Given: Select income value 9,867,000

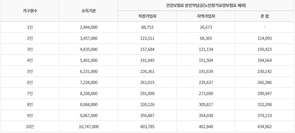Looking at the screenshot, I should 89,116.
